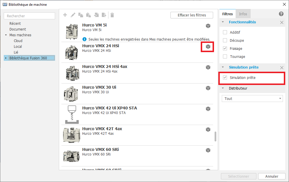This screenshot has width=289, height=182.
Task: Expand the Bibliothèque Fusion 360 tree node
Action: pyautogui.click(x=6, y=58)
